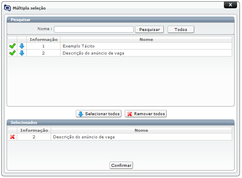Viewport: 242px width, 178px height.
Task: Click green checkmark for Descrição do anúncio row
Action: (12, 53)
